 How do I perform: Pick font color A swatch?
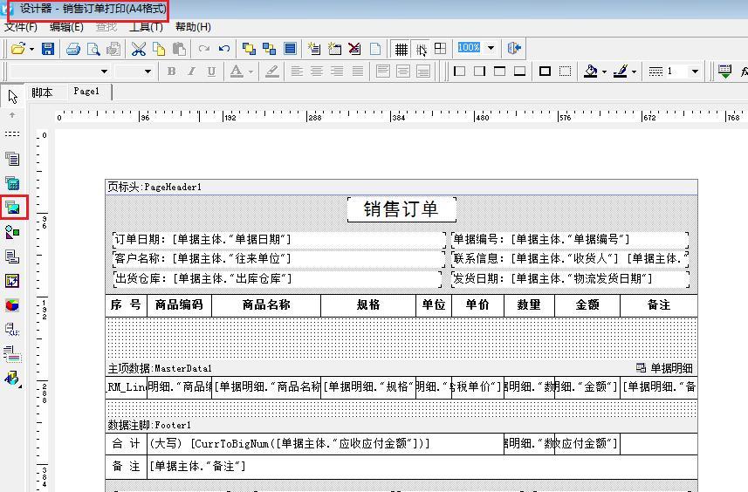pyautogui.click(x=237, y=72)
